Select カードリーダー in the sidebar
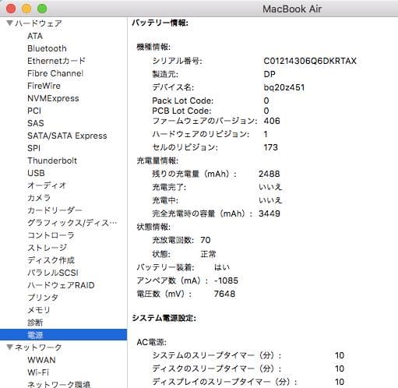Viewport: 398px width, 388px height. 55,210
